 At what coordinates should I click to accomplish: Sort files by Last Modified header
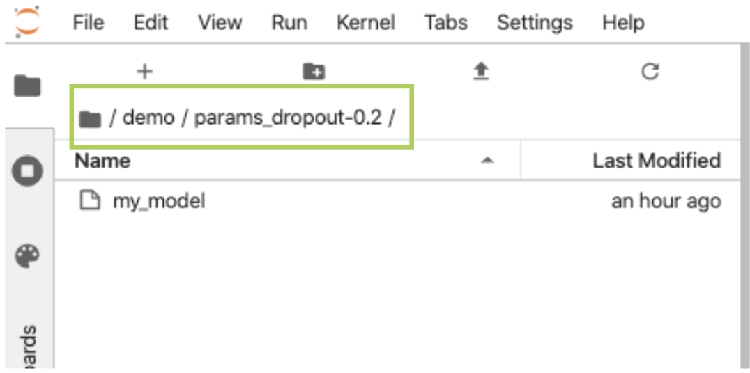coord(657,161)
